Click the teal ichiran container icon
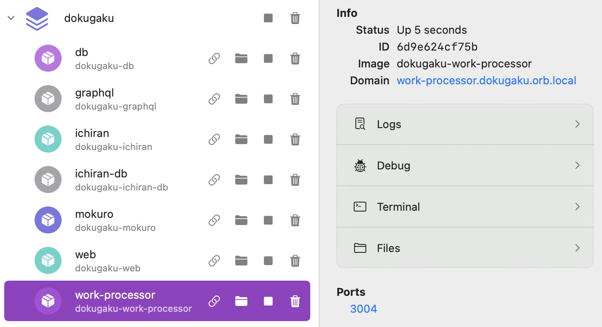Image resolution: width=602 pixels, height=327 pixels. click(x=48, y=139)
